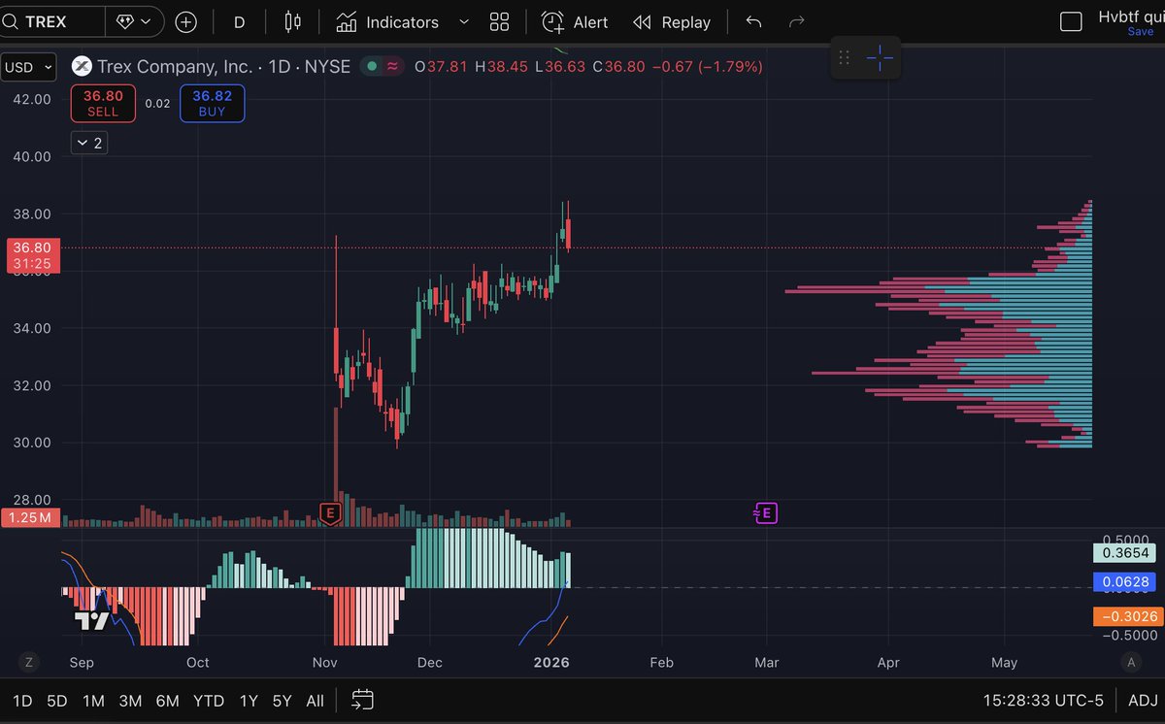Screen dimensions: 1165x724
Task: Set range to 1Y
Action: pos(250,701)
